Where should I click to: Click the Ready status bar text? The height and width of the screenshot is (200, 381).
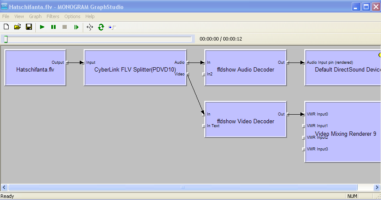tap(7, 196)
